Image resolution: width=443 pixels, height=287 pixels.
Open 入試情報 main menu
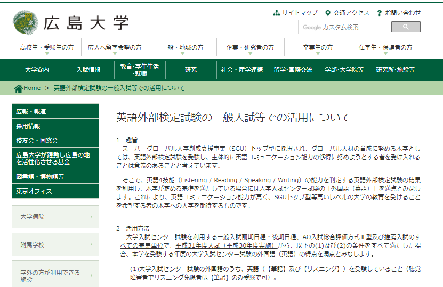click(x=88, y=70)
